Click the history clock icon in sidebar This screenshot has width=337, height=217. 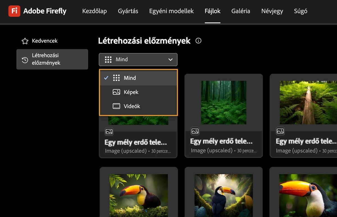coord(25,60)
